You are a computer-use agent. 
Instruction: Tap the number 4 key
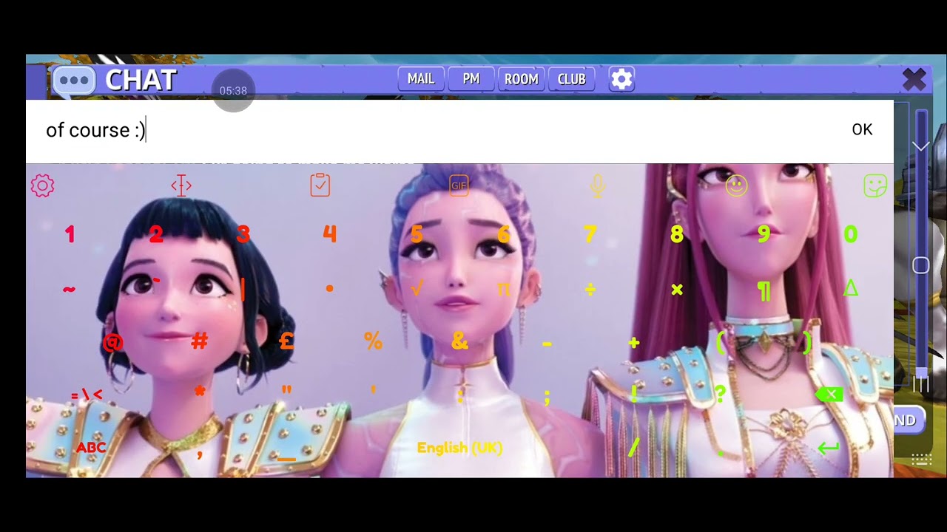(x=330, y=235)
